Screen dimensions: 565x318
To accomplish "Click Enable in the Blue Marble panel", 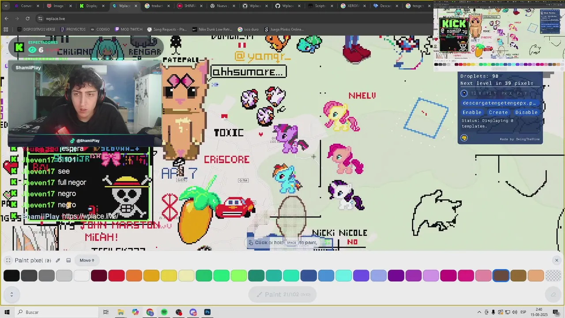I will (x=472, y=112).
